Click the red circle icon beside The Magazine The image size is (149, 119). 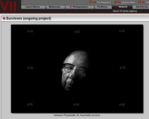[91, 2]
